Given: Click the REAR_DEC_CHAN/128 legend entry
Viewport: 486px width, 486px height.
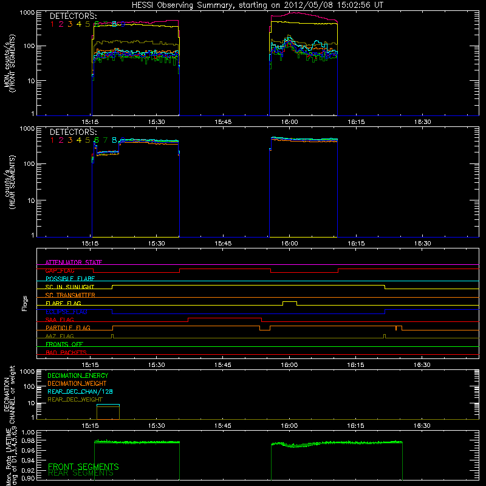Looking at the screenshot, I should 80,391.
